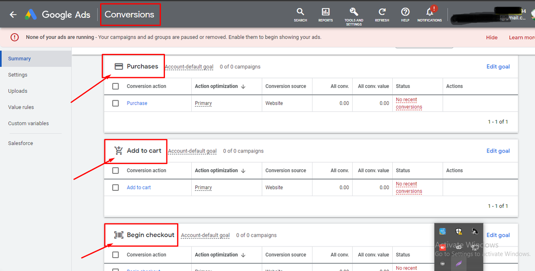Edit goal for Add to cart

pyautogui.click(x=498, y=151)
